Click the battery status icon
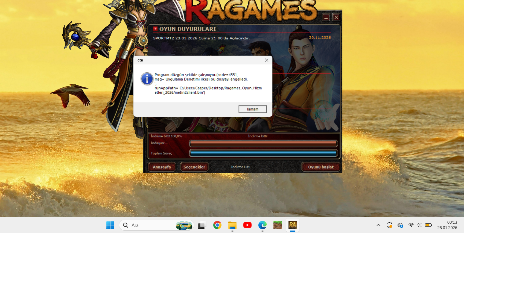 tap(428, 225)
